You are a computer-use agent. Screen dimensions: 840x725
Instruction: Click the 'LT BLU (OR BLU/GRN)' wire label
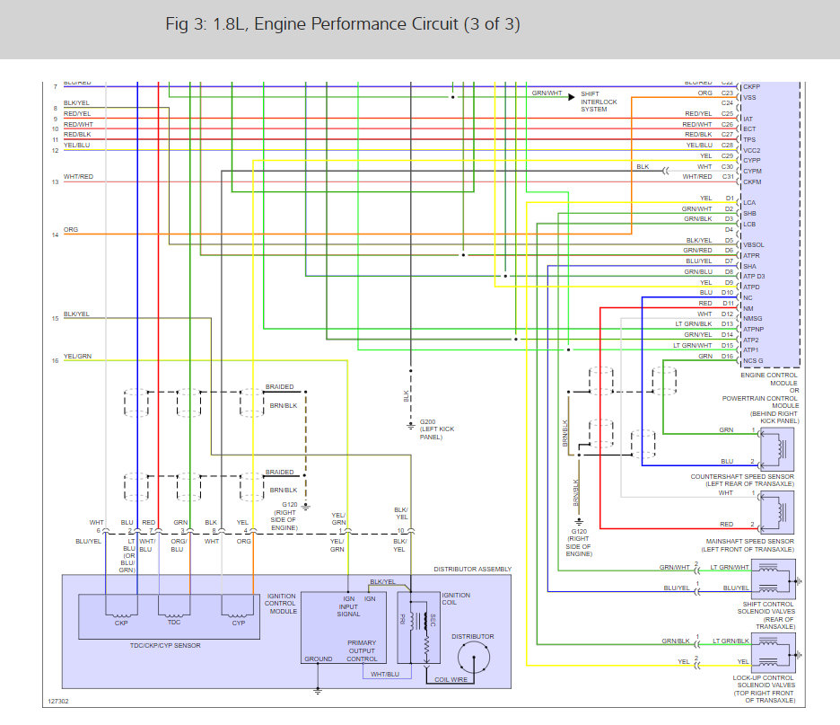click(x=128, y=555)
